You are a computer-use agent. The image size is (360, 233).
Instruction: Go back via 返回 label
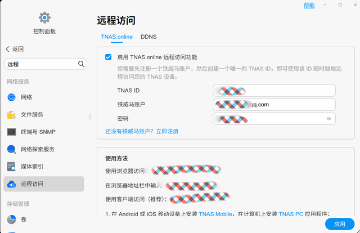click(18, 49)
